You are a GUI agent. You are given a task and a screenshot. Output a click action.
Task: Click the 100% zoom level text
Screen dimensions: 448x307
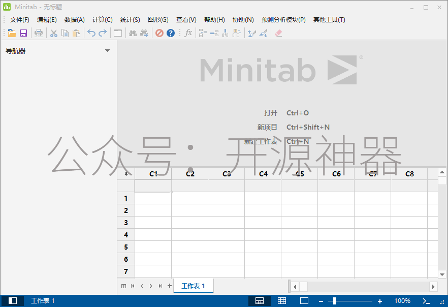[x=402, y=301]
